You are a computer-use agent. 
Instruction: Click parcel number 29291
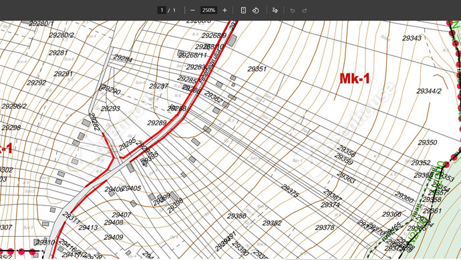tap(63, 74)
